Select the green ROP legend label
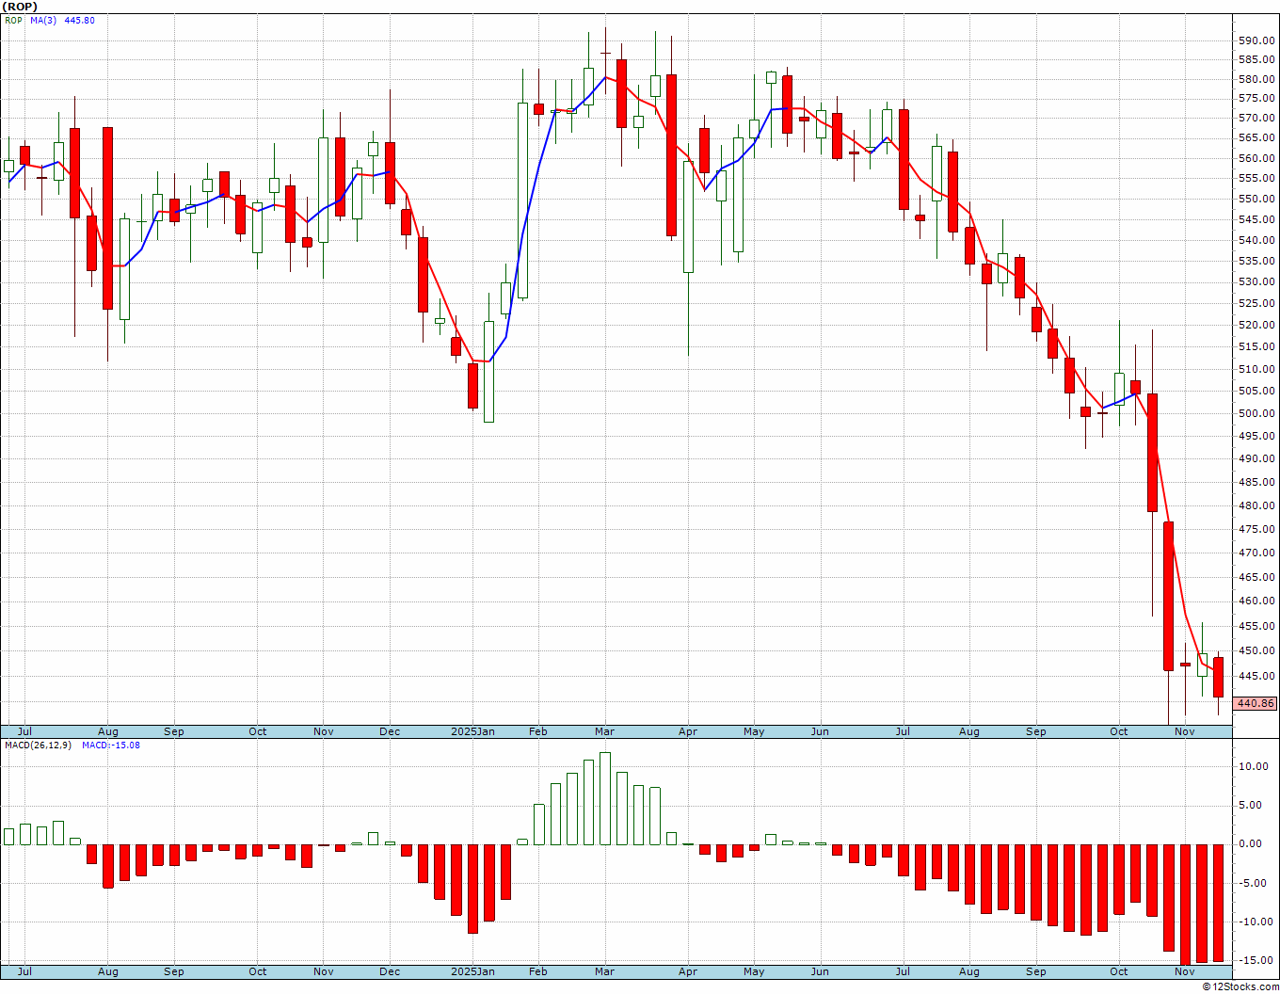This screenshot has height=994, width=1280. pos(13,20)
